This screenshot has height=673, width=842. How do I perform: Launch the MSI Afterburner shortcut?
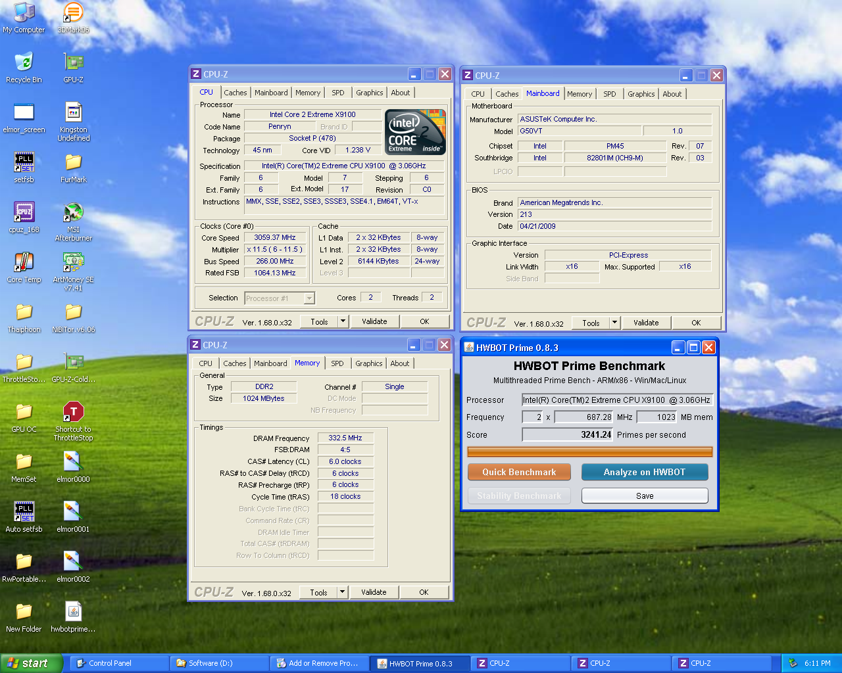pos(73,221)
